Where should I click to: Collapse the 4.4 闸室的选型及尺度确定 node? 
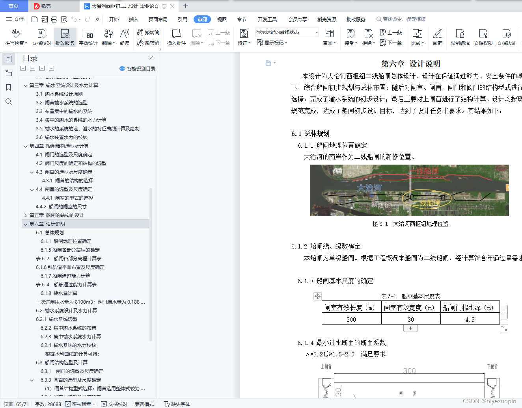tap(32, 189)
